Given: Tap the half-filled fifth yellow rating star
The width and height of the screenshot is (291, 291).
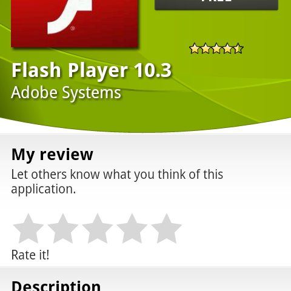Looking at the screenshot, I should point(238,48).
